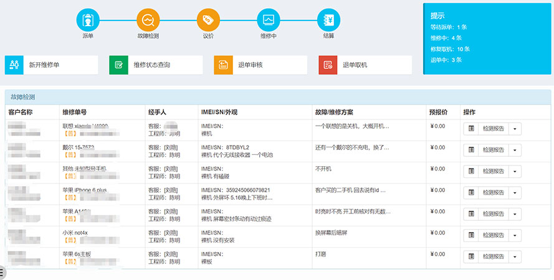
Task: Open 检测报告 for the 戴尔 row
Action: pos(494,150)
